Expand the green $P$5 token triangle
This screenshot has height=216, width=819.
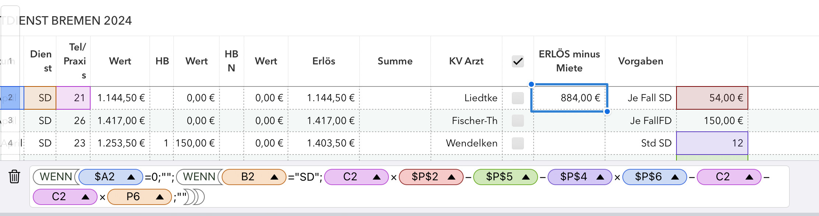[526, 177]
